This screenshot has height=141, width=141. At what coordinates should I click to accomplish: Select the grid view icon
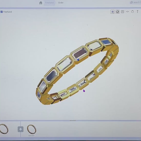(123, 12)
